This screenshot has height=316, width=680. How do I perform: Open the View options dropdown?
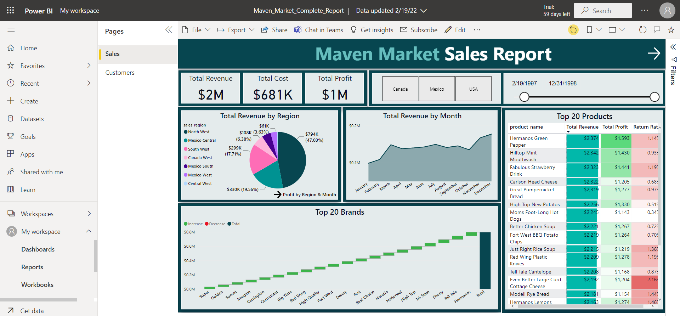click(x=617, y=30)
